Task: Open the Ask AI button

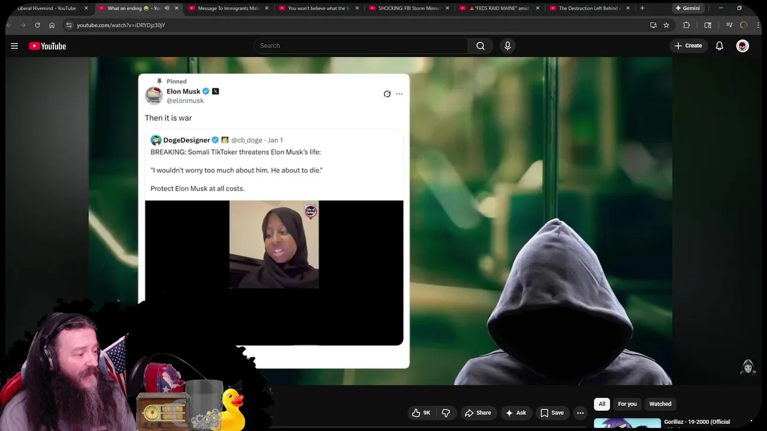Action: (515, 413)
